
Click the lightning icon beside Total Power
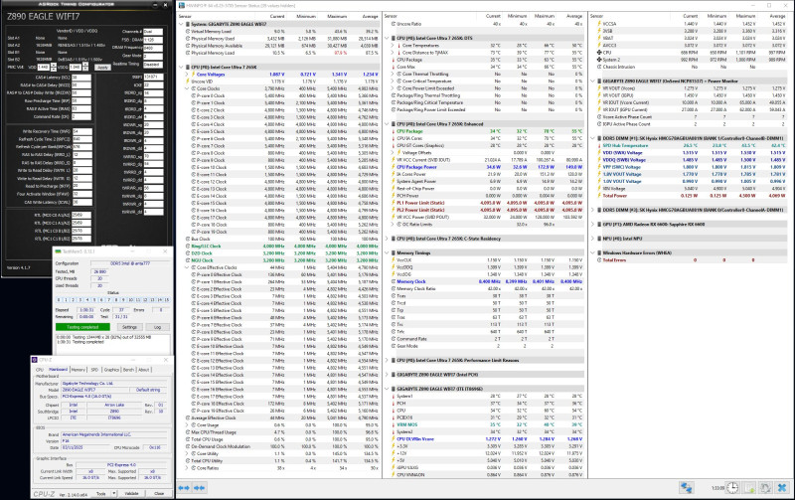[599, 195]
